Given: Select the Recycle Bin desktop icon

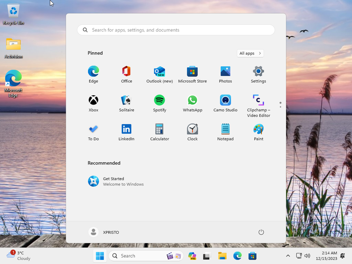Looking at the screenshot, I should [13, 15].
